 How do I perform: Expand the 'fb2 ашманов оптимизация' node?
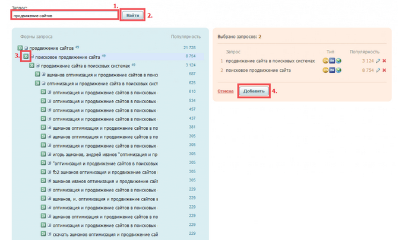coord(49,172)
